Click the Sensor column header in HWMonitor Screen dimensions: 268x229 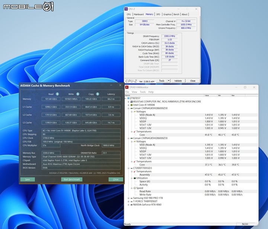coord(164,95)
